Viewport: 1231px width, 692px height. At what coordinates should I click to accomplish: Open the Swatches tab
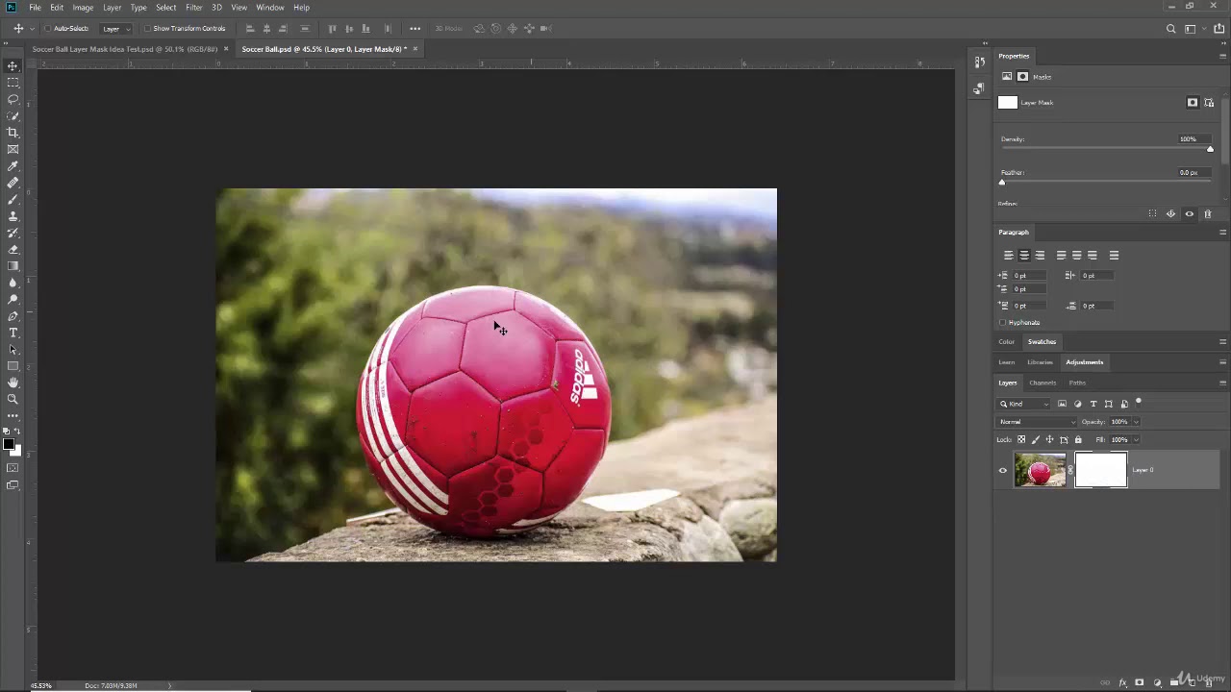[1042, 341]
